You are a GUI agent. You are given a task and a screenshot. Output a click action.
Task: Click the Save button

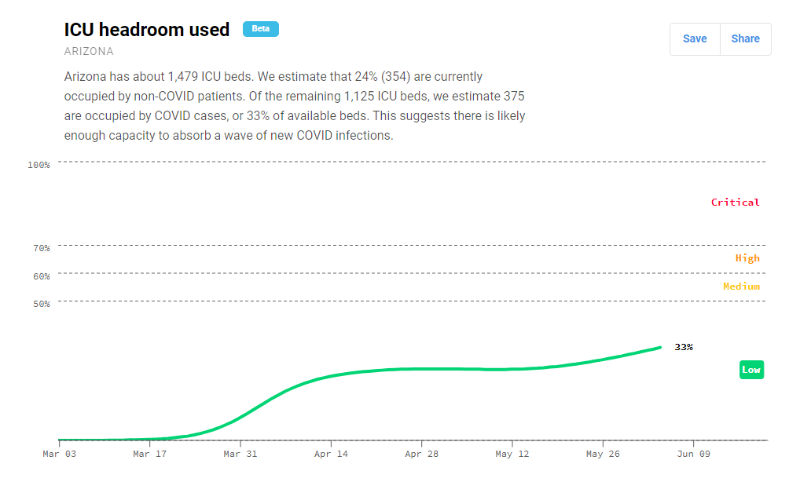pyautogui.click(x=695, y=38)
